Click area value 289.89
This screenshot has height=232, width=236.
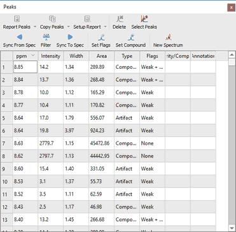pos(97,67)
